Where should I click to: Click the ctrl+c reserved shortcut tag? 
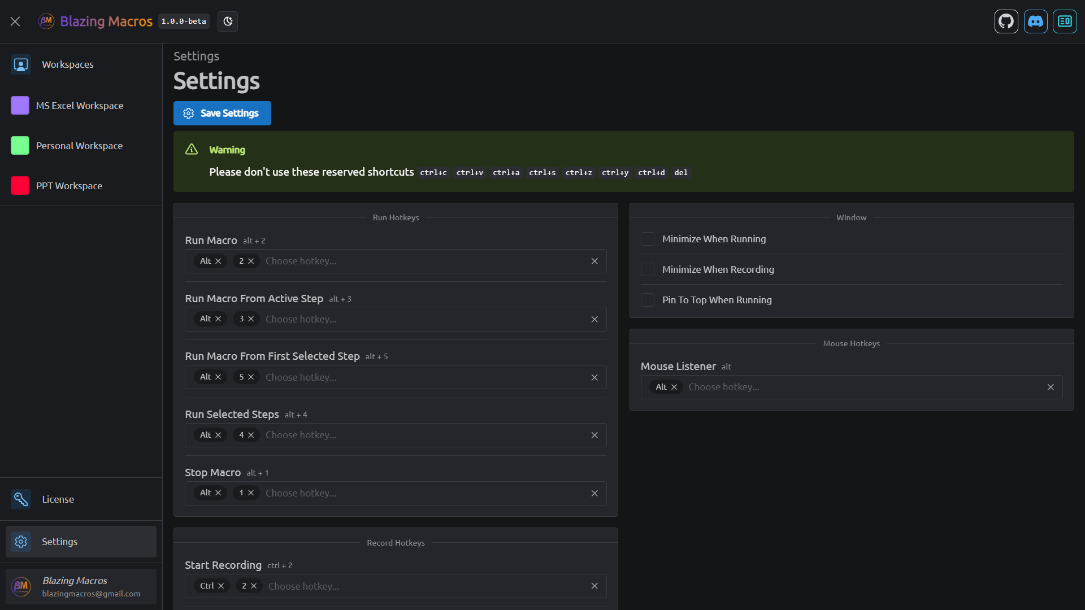coord(433,173)
